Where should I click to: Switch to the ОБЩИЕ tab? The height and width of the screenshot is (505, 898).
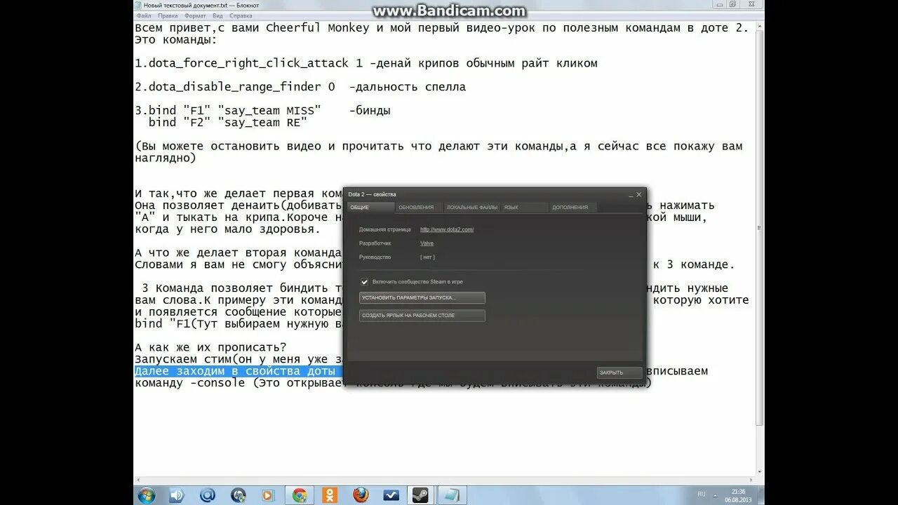(371, 207)
